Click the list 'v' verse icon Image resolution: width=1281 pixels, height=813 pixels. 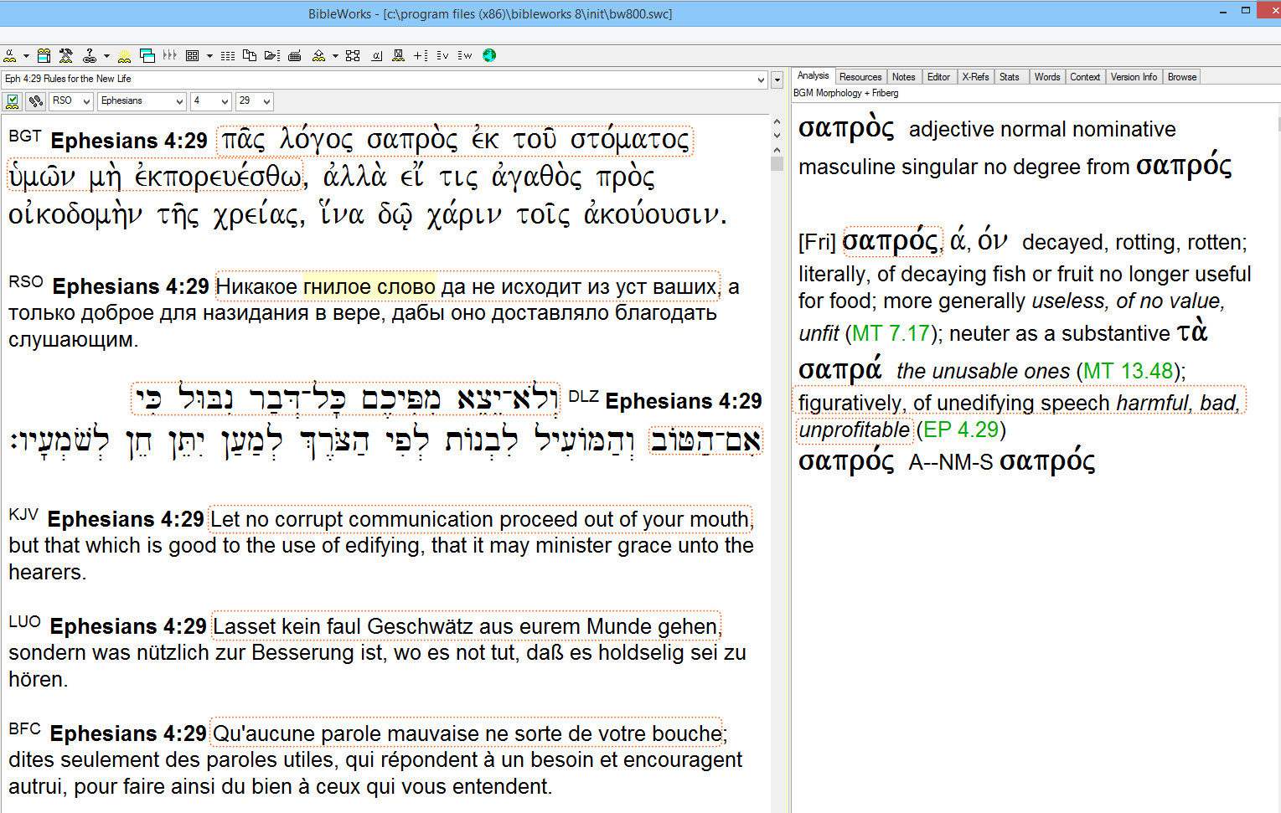pos(442,55)
